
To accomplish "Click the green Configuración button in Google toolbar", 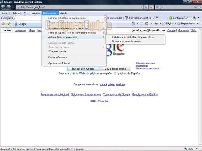I will pos(179,18).
